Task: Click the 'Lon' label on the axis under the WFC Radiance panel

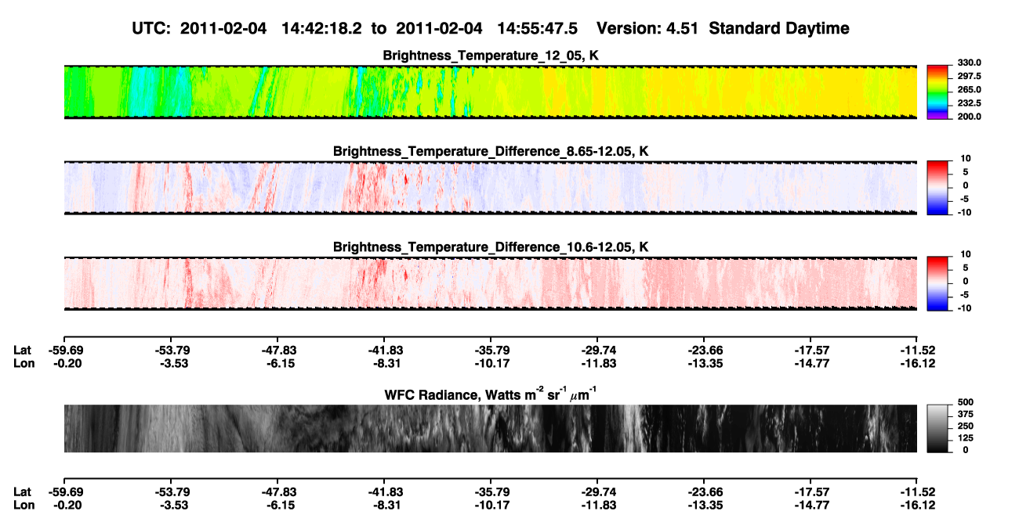Action: (23, 504)
